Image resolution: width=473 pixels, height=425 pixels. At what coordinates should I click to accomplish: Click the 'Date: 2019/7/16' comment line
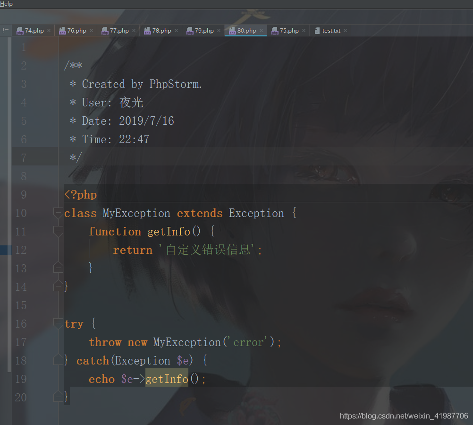click(128, 121)
